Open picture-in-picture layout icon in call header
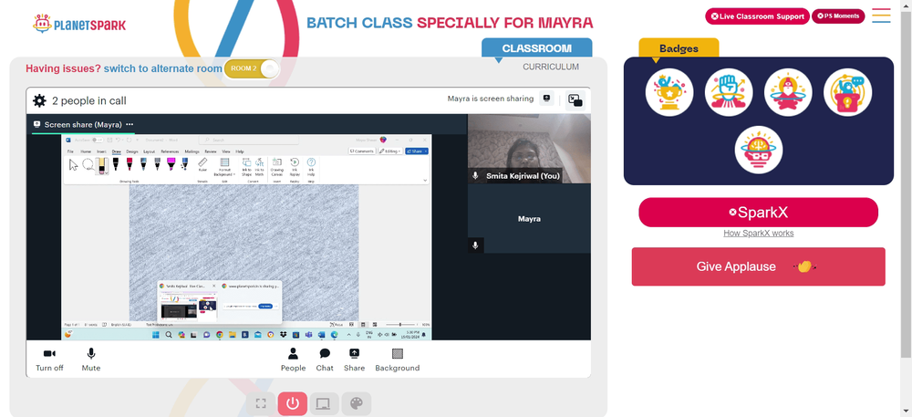 pos(575,100)
